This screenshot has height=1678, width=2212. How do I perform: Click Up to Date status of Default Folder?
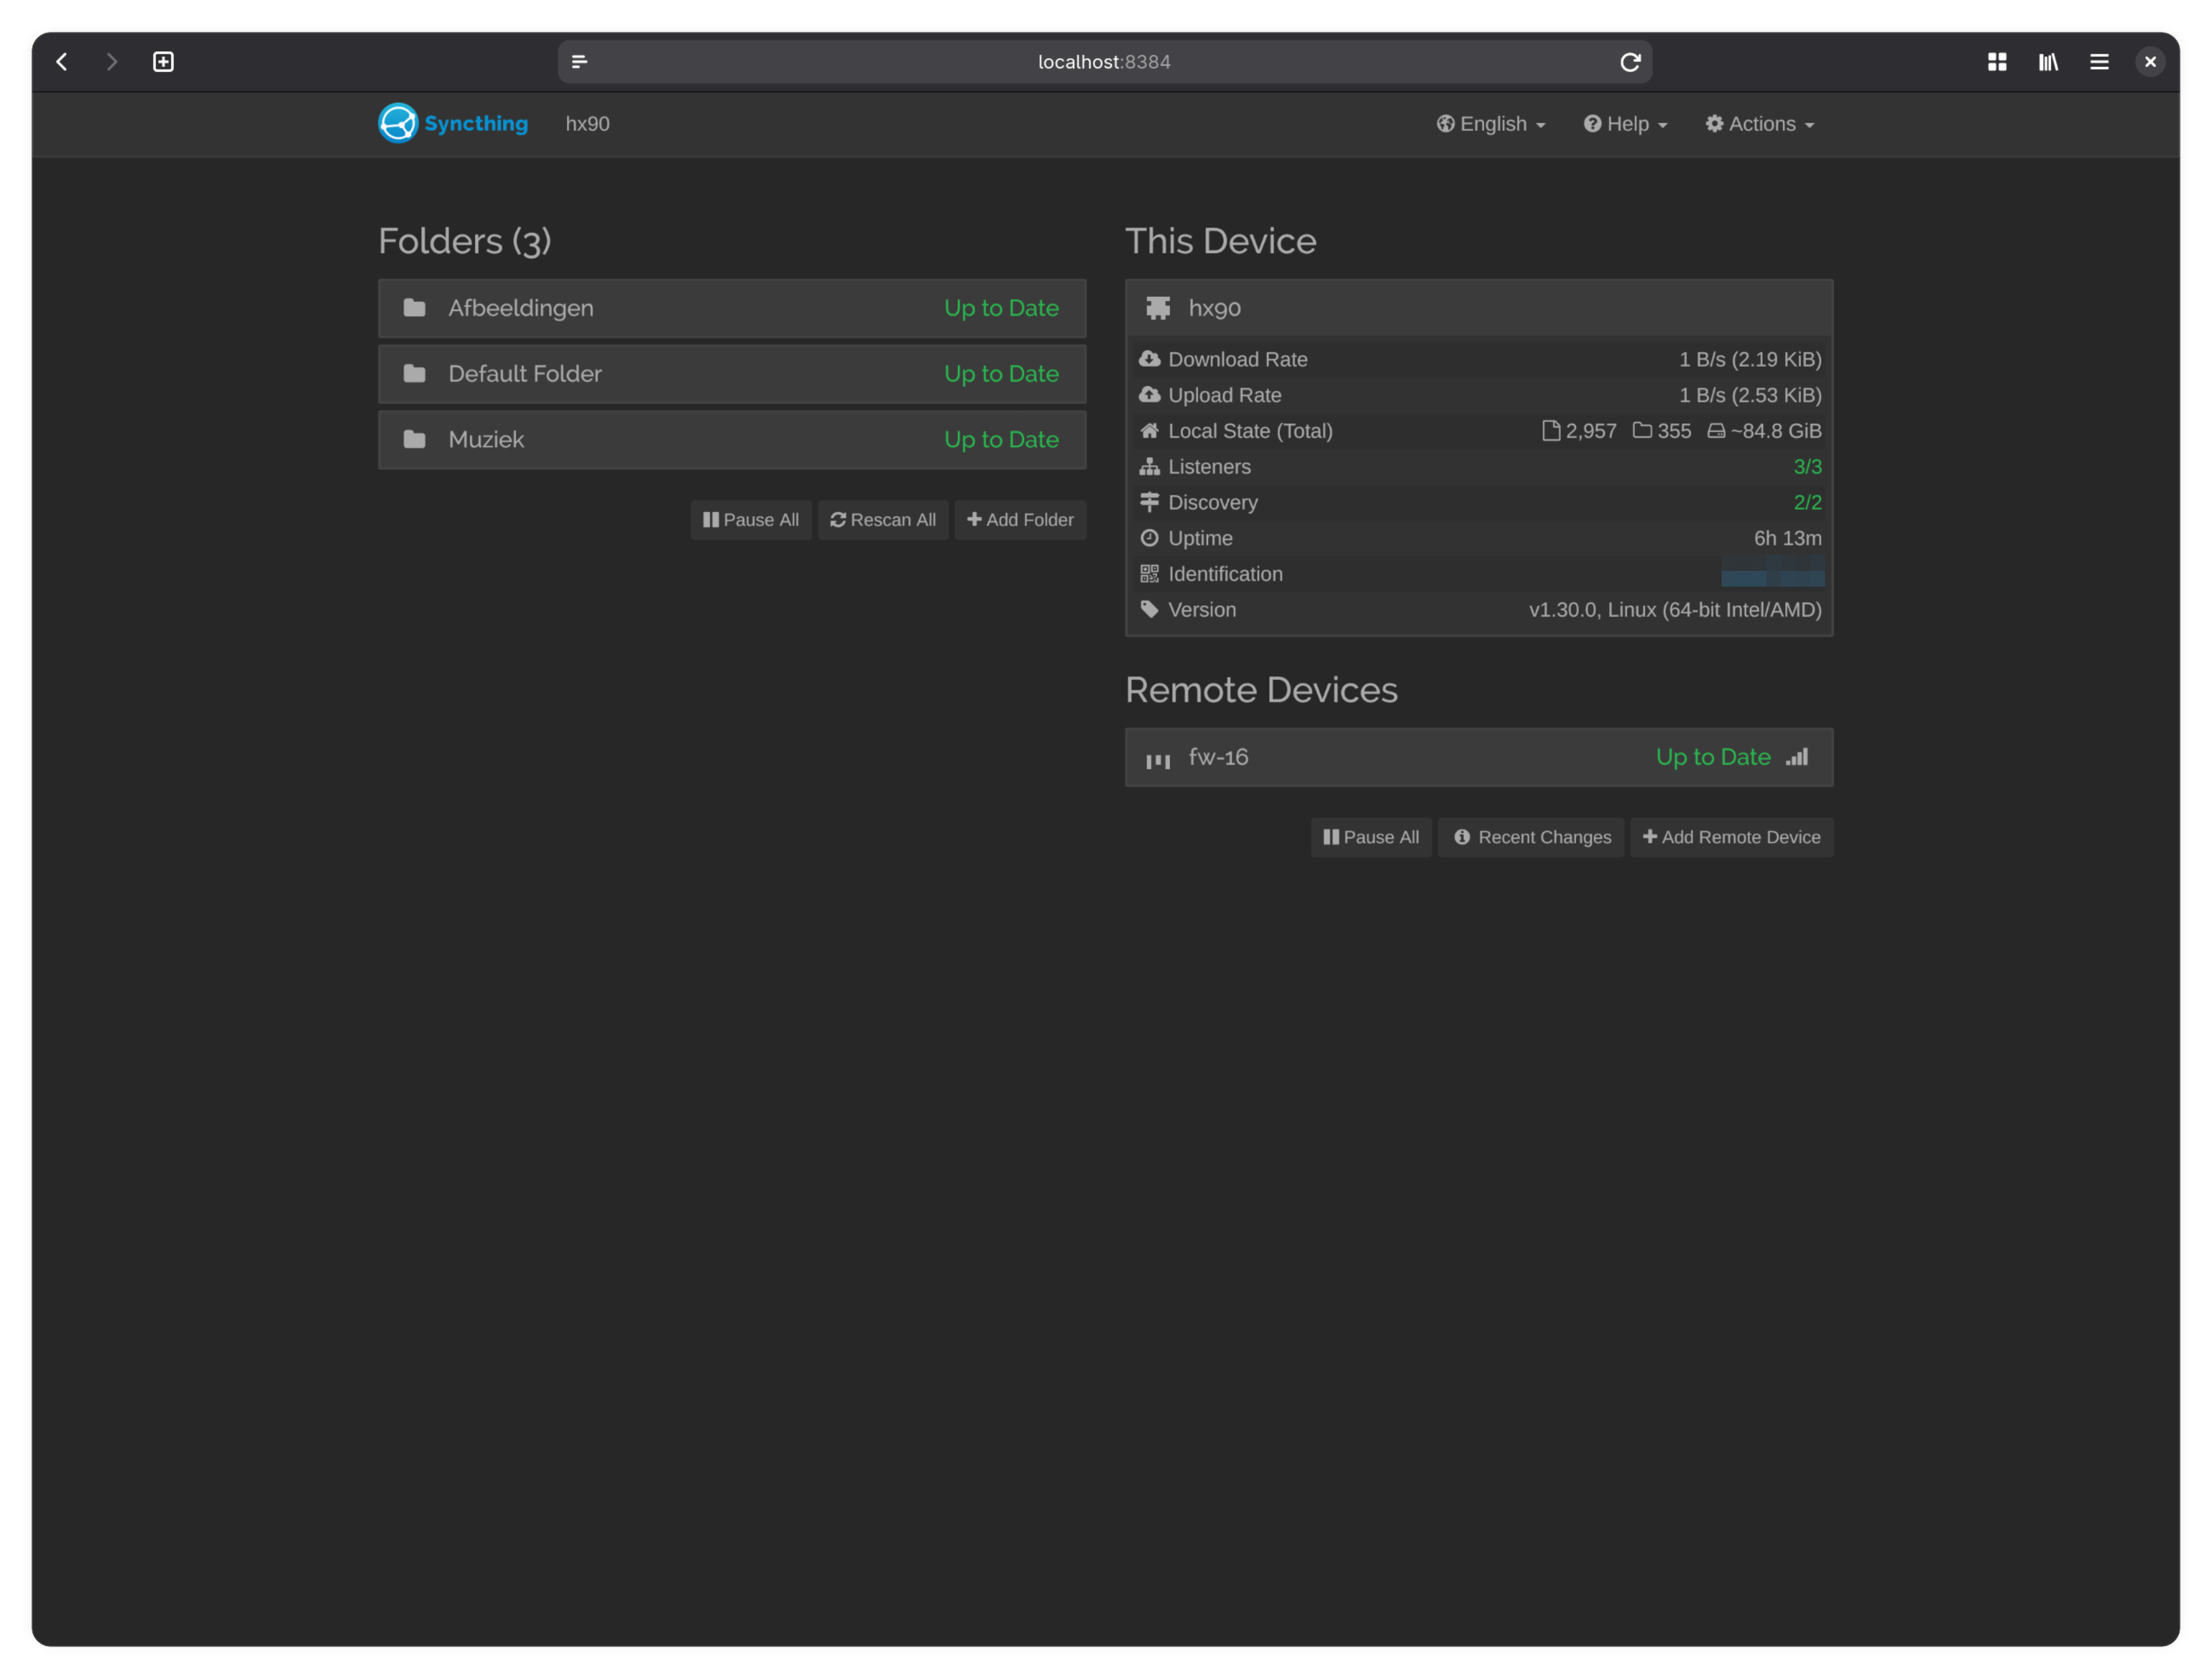[x=1001, y=374]
